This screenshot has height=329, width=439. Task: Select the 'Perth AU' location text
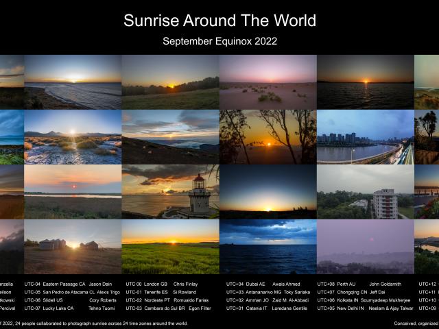(x=346, y=284)
